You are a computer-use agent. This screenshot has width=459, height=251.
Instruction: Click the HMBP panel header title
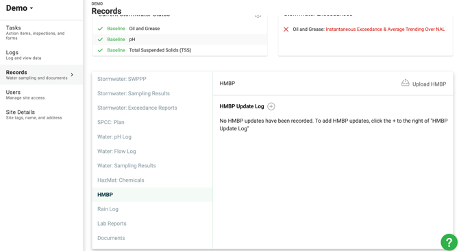pos(227,84)
